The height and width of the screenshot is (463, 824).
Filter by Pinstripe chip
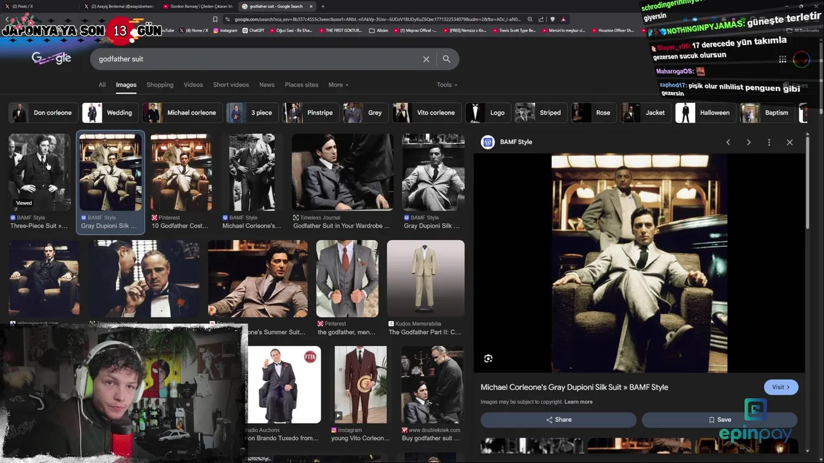pos(310,113)
